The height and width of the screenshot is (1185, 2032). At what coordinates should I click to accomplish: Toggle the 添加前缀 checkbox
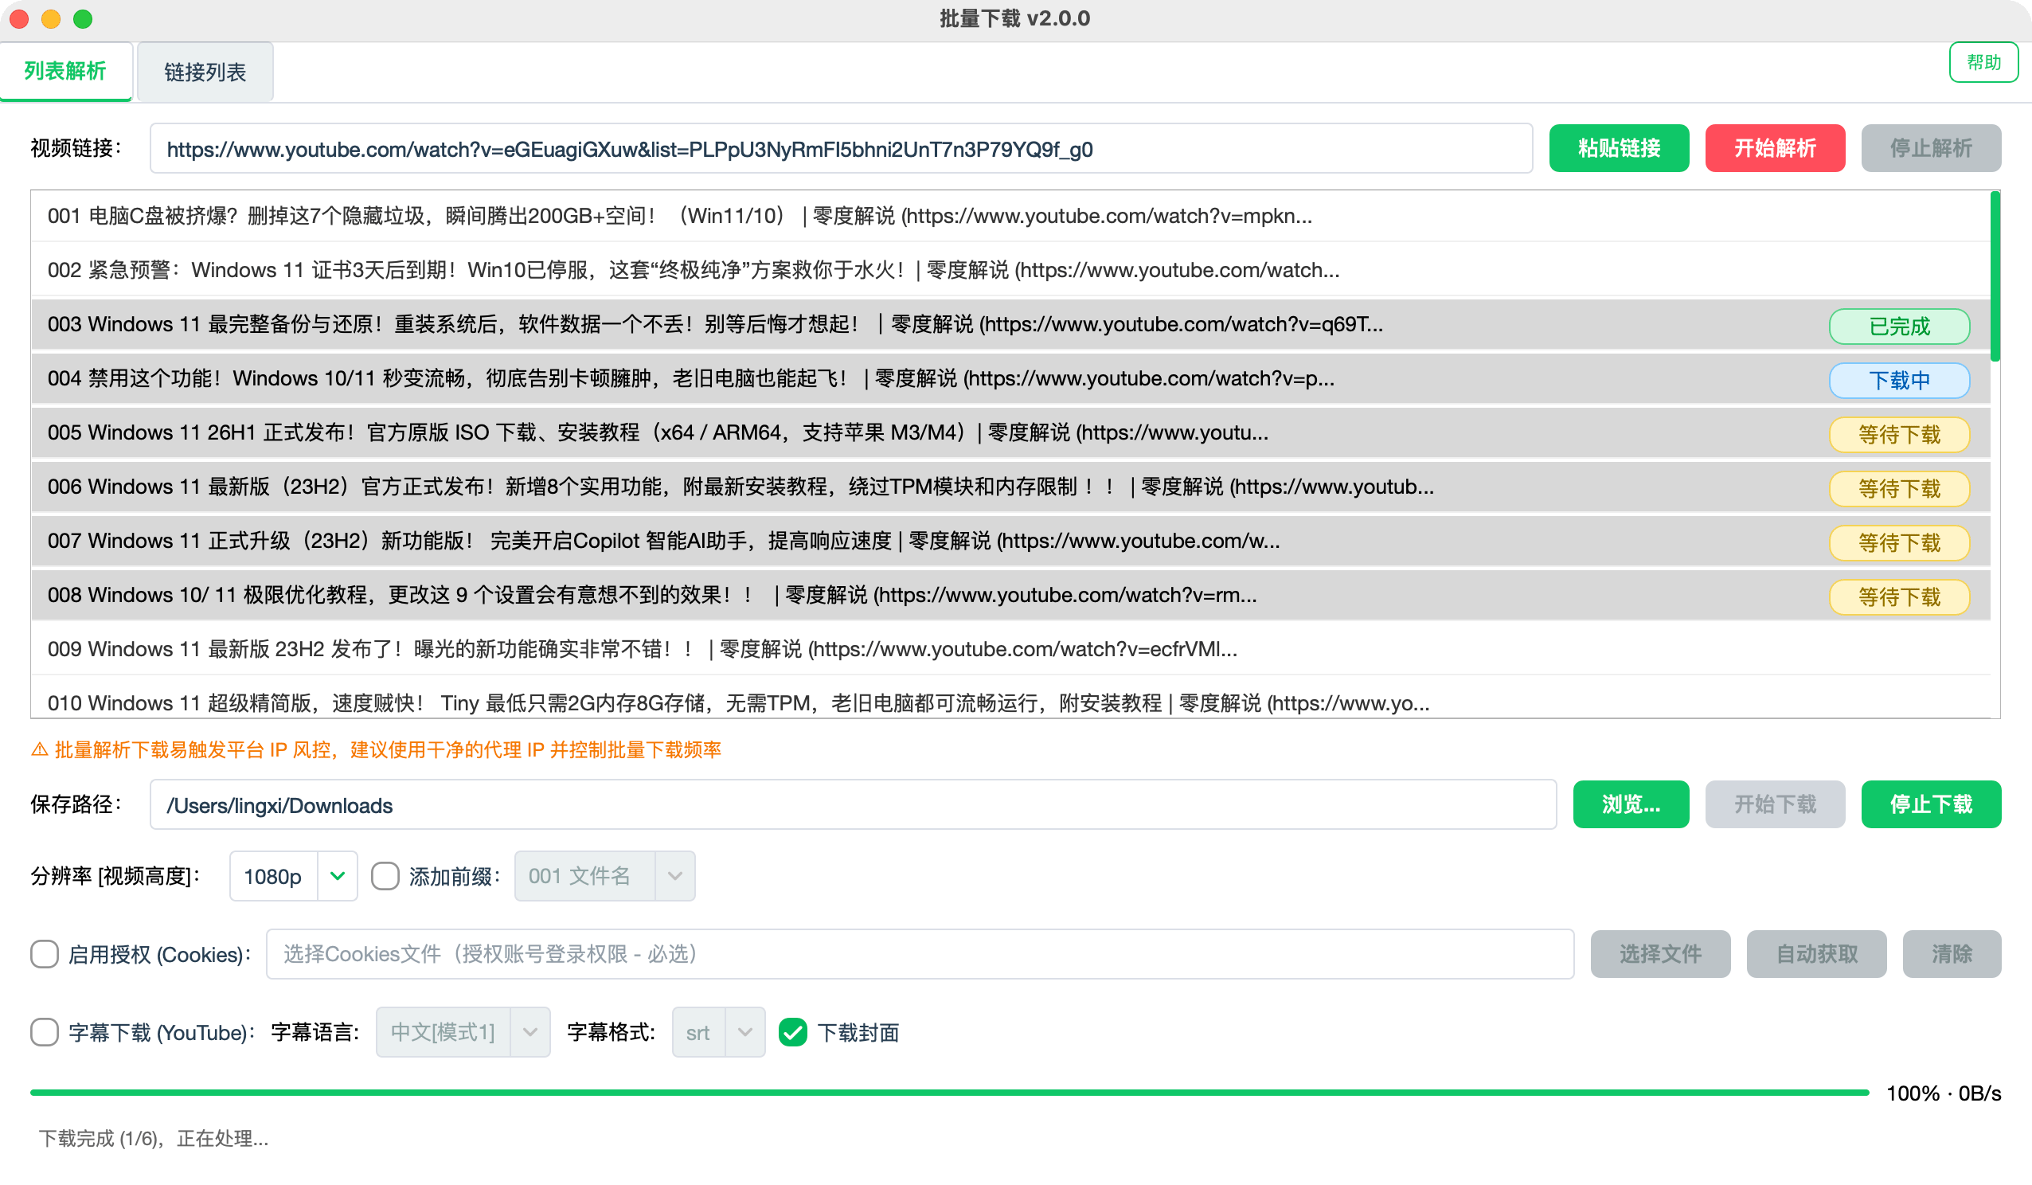385,876
